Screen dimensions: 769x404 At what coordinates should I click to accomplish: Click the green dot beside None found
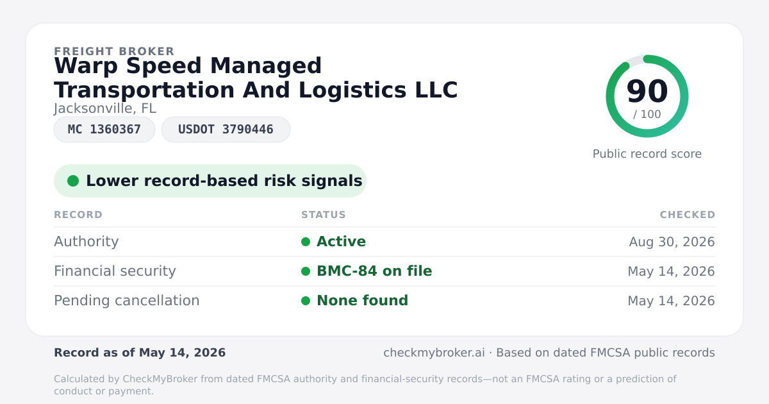[306, 301]
